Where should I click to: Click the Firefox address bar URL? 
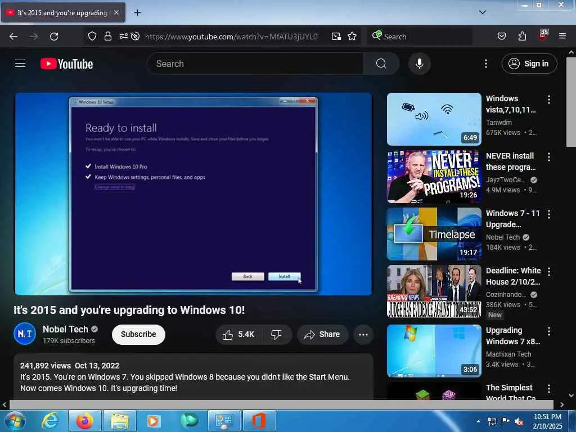[231, 37]
